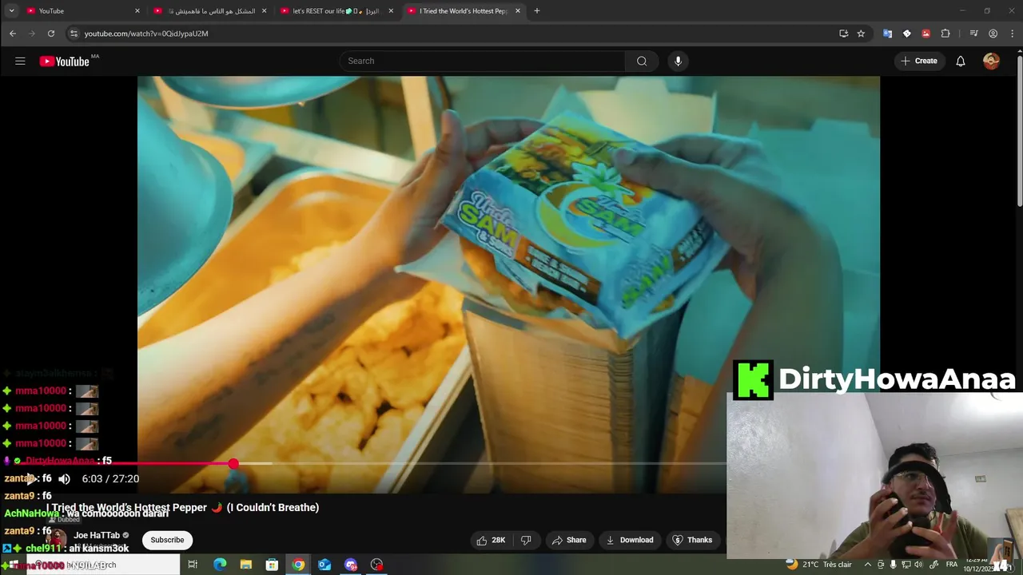Subscribe to Joe HaTTab channel
1023x575 pixels.
[167, 540]
